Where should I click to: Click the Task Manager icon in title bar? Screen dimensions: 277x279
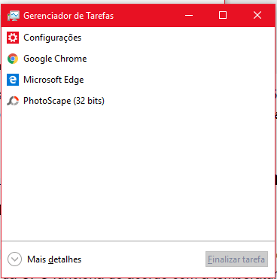tap(14, 16)
